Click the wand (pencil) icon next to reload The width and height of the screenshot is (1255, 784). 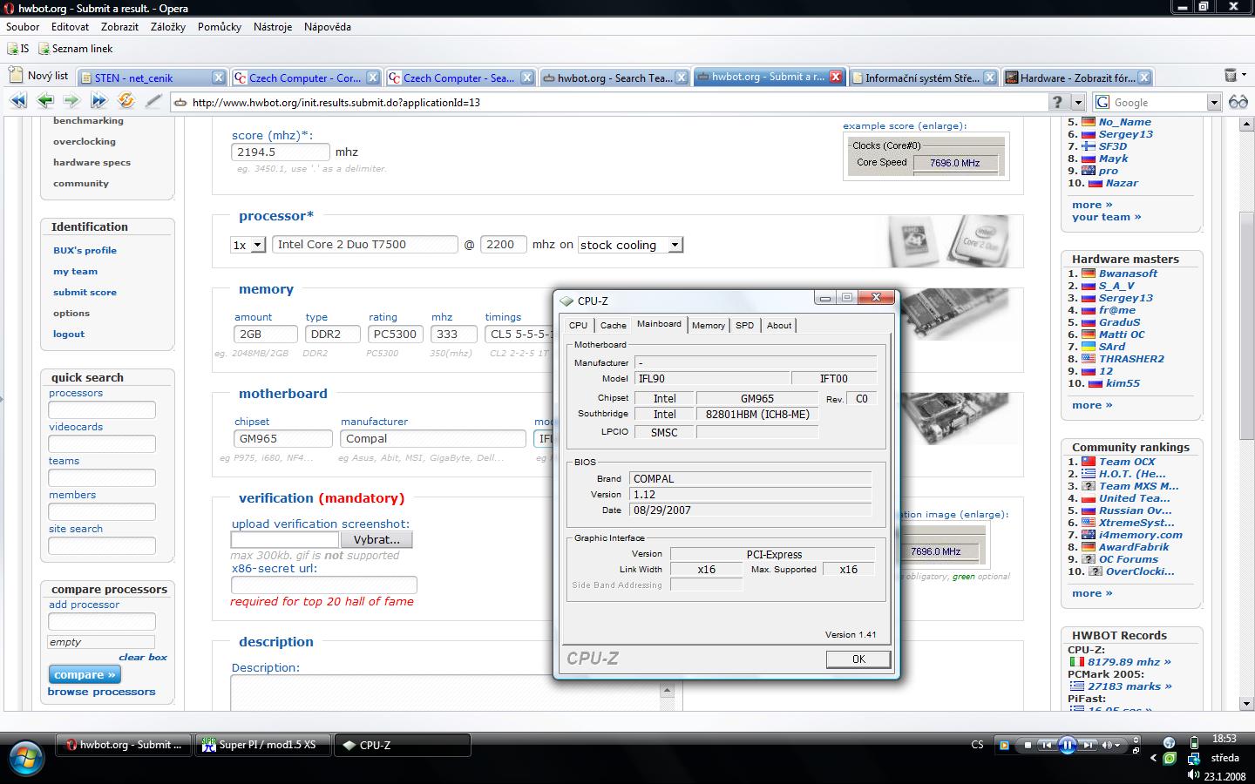(x=153, y=101)
